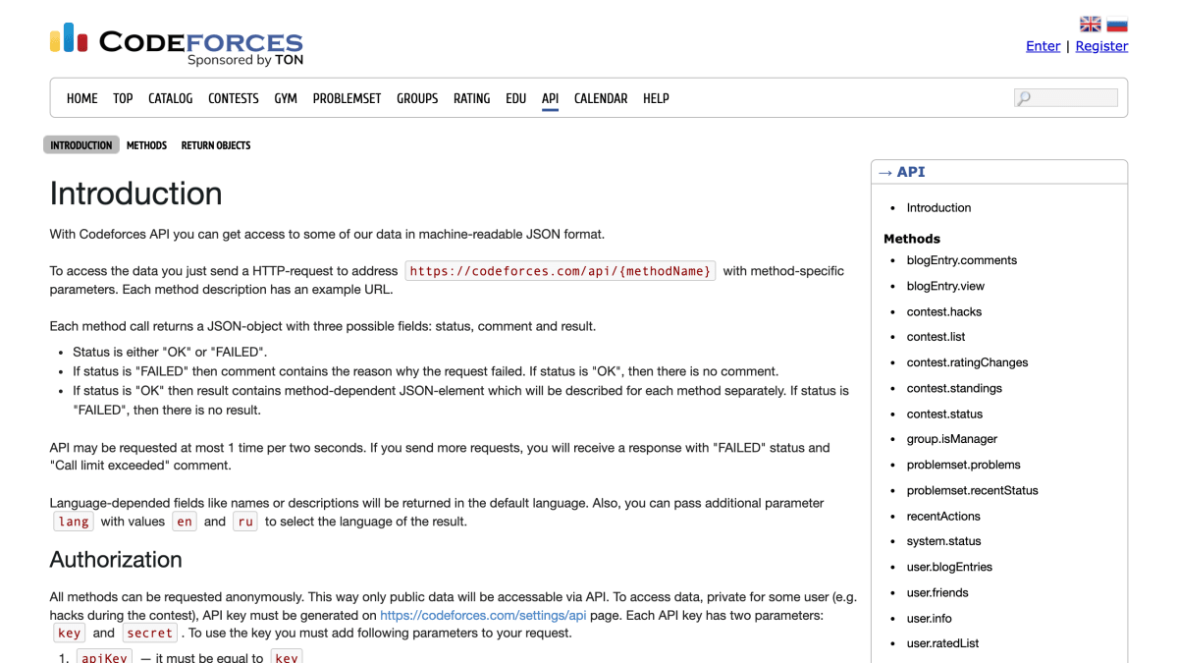Open the PROBLEMSET menu item
The height and width of the screenshot is (663, 1178).
click(x=347, y=98)
